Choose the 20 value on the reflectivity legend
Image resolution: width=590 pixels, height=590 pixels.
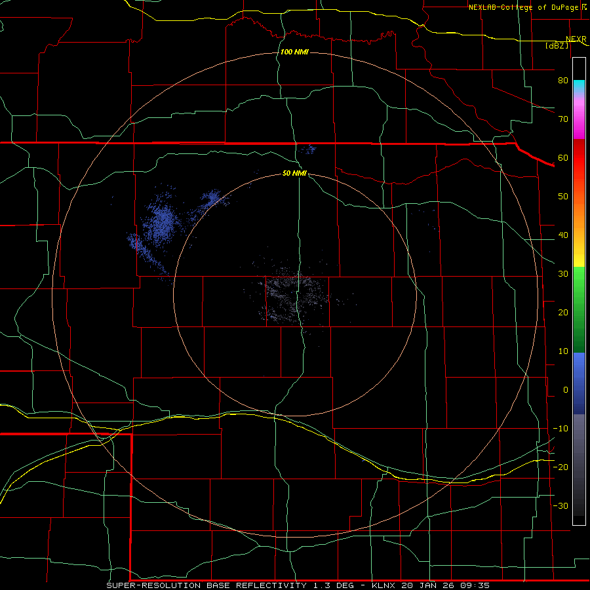point(563,313)
